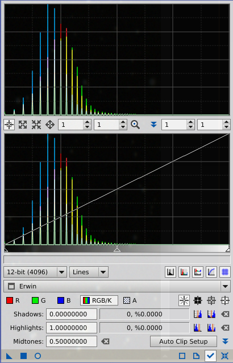Screen dimensions: 233x363
Task: Click first auto clip icon in Highlights row
Action: [198, 328]
